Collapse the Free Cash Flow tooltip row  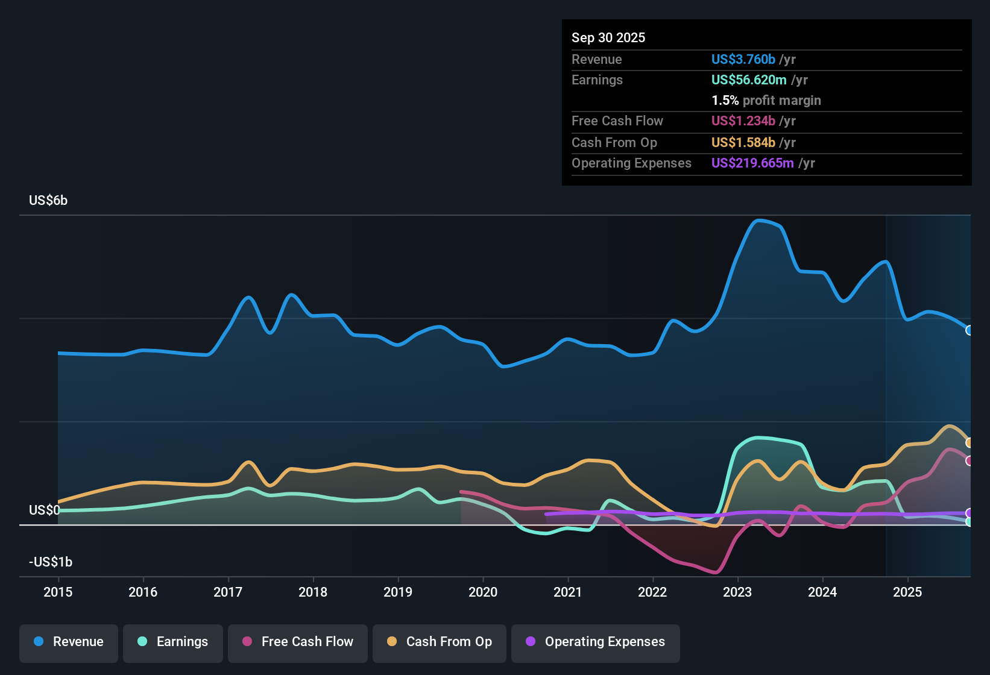617,121
